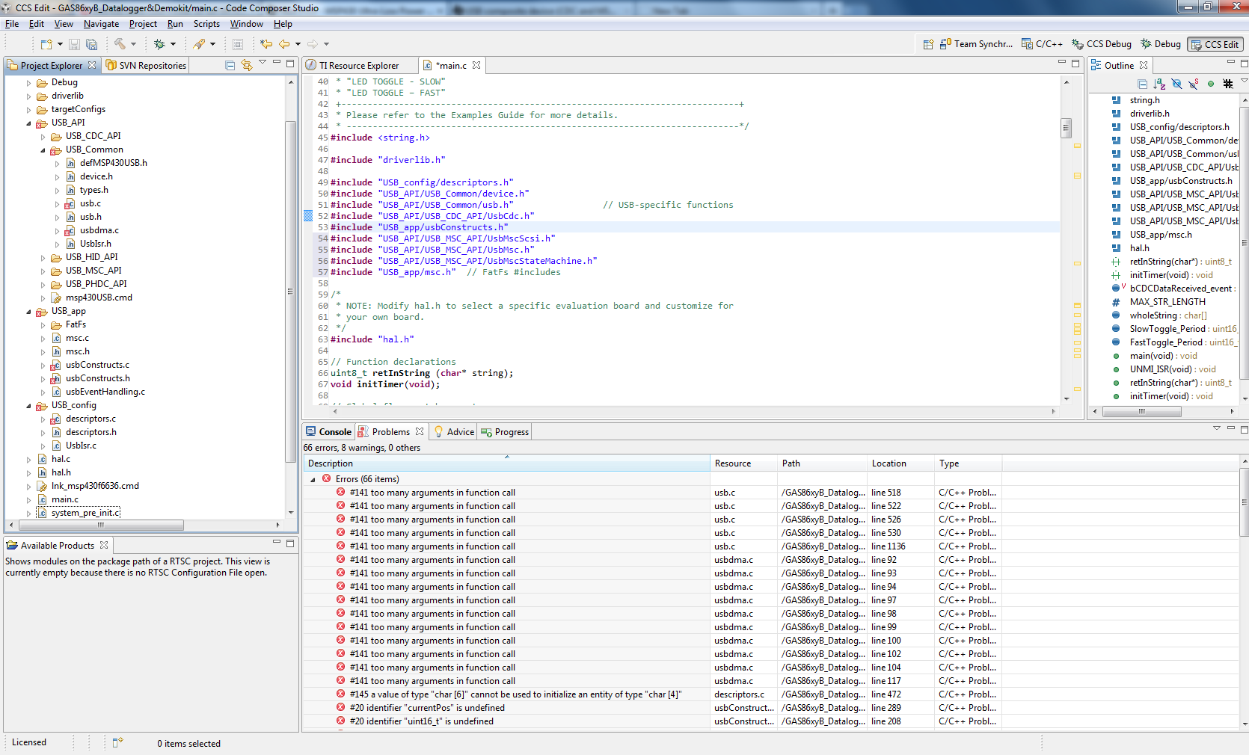The image size is (1249, 755).
Task: Click the Outline horizontal scrollbar thumb
Action: [x=1141, y=411]
